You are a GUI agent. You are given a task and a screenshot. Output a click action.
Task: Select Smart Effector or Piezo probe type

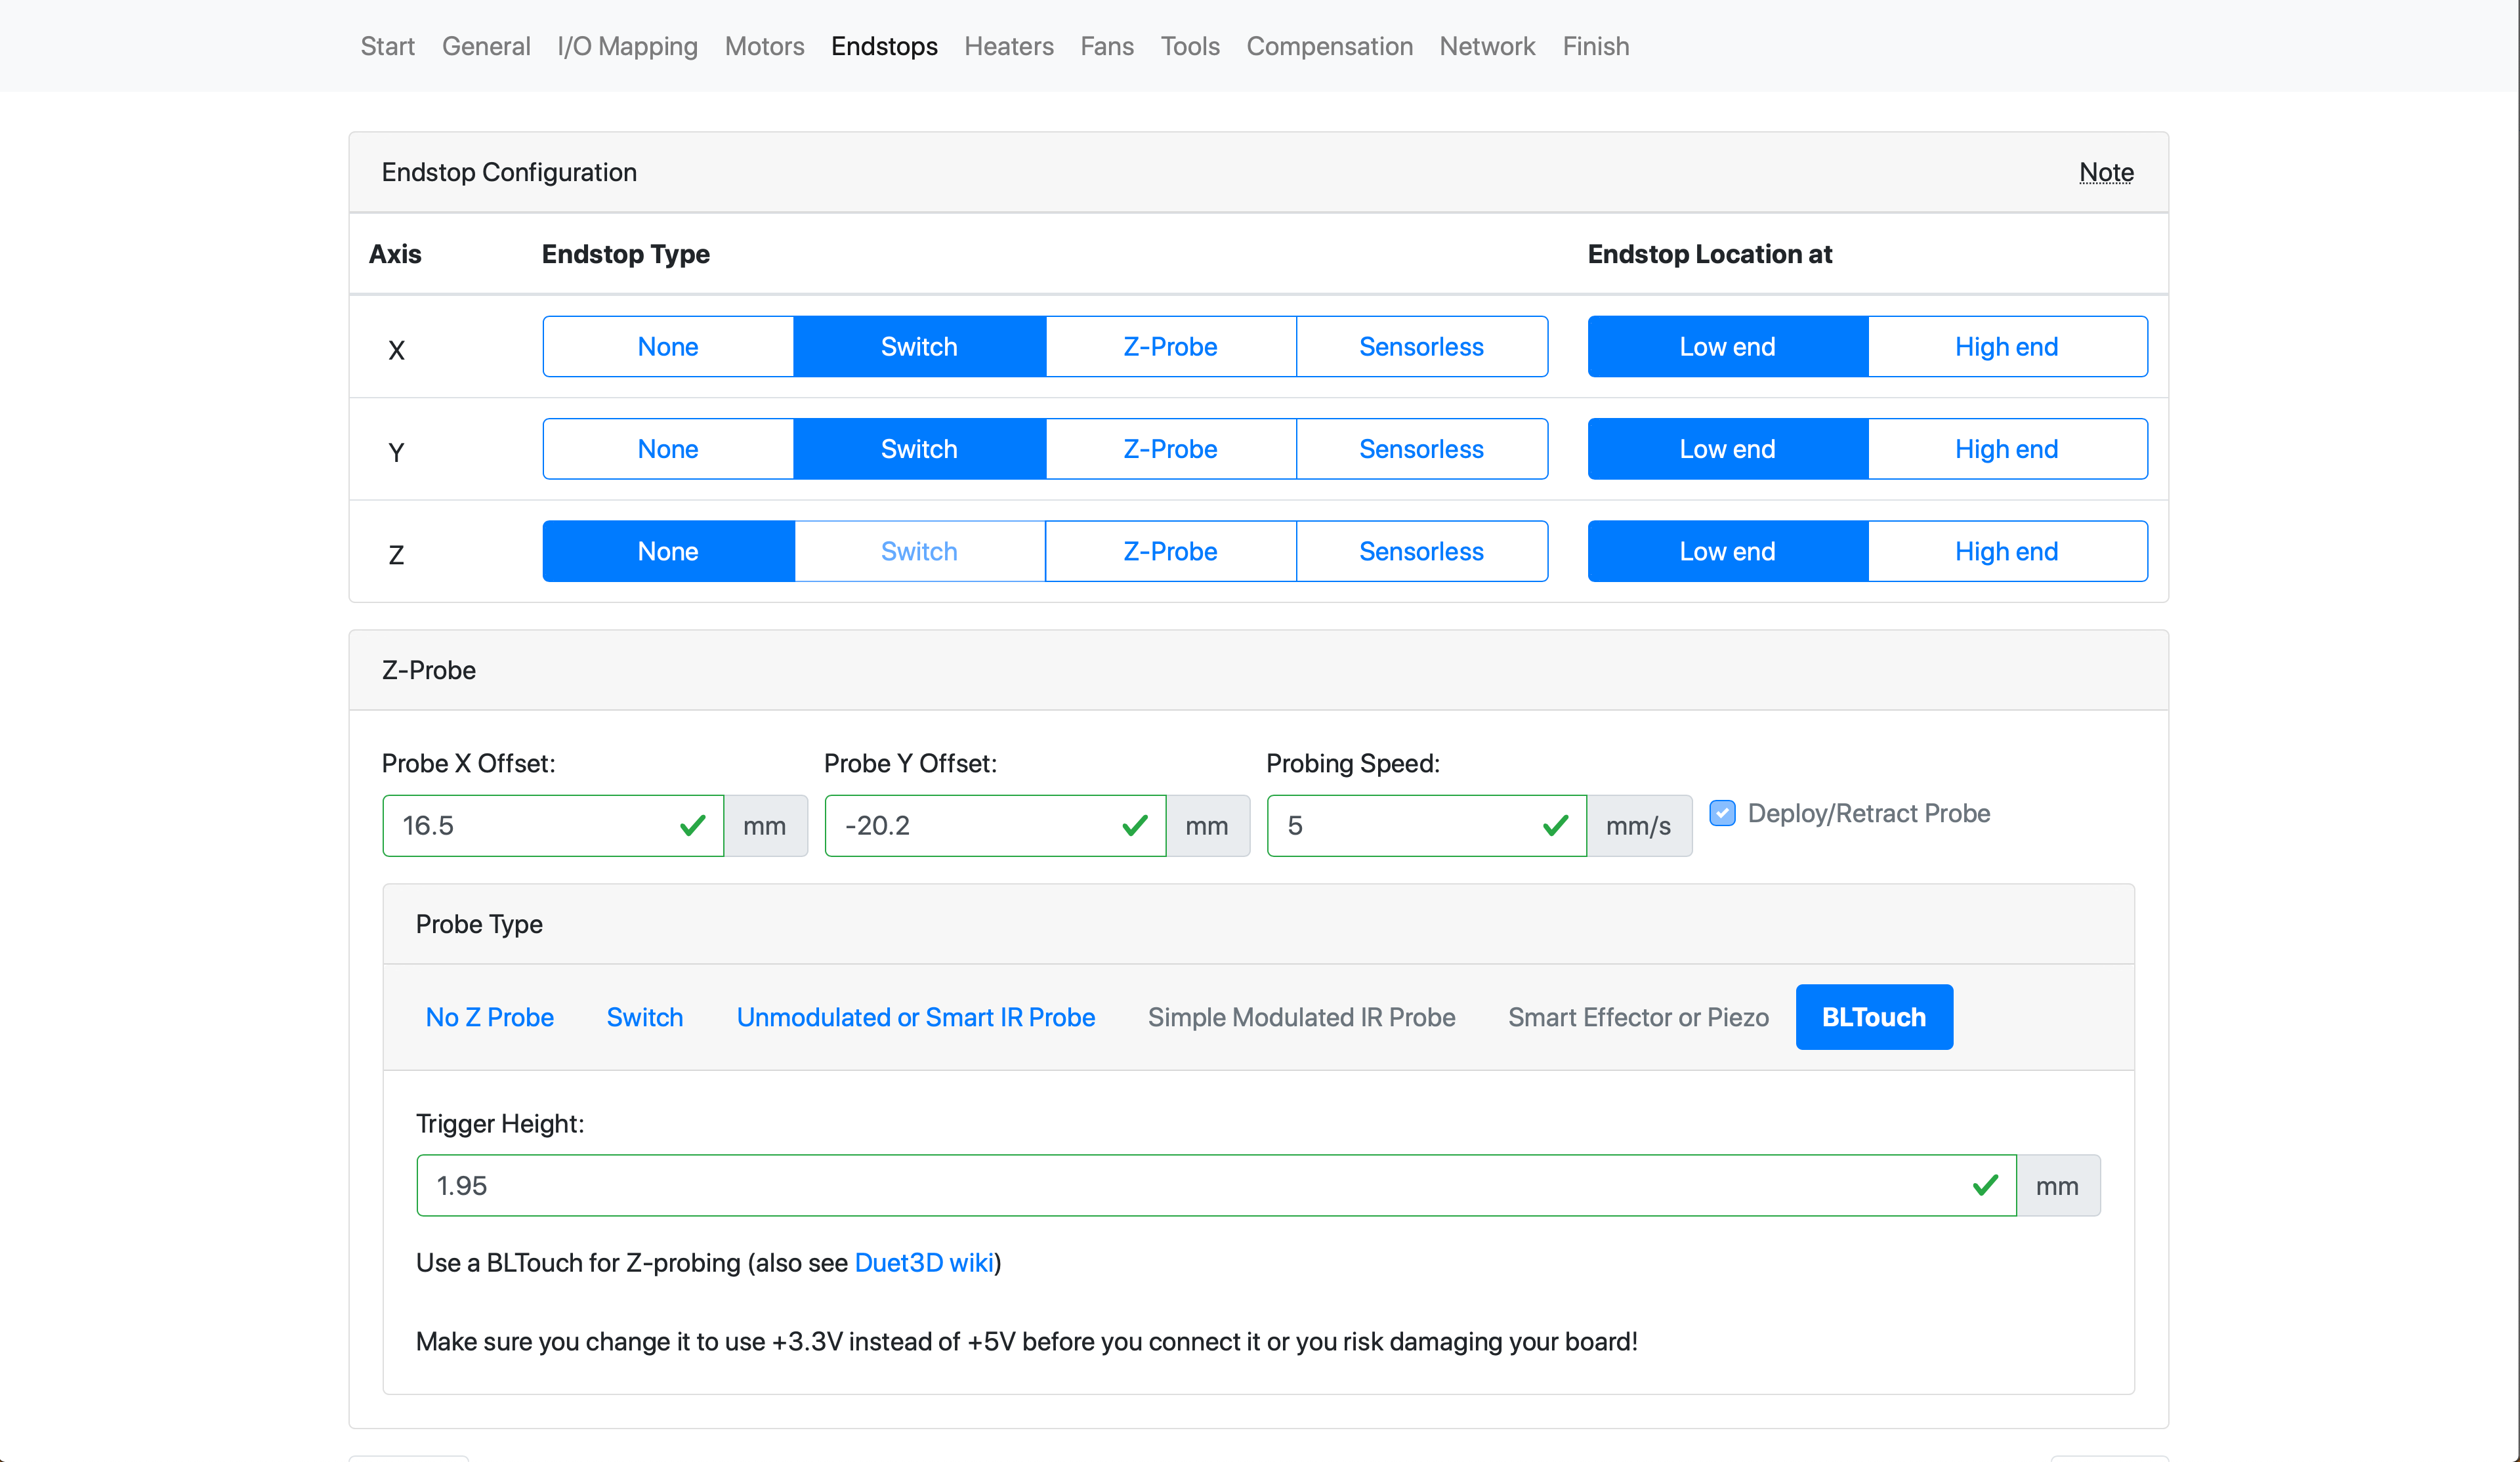[1638, 1017]
